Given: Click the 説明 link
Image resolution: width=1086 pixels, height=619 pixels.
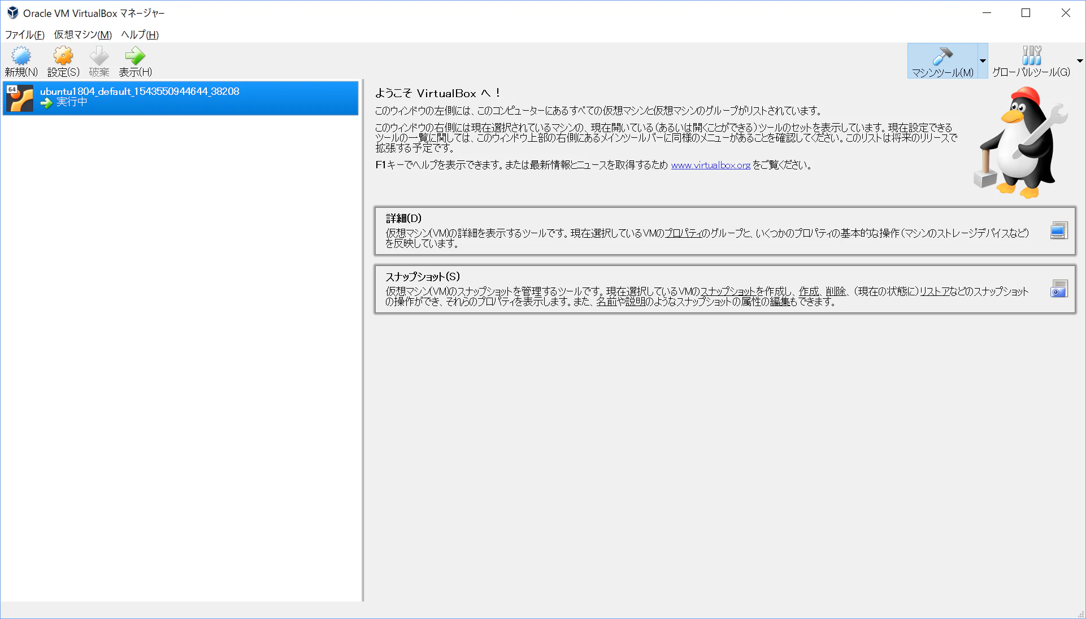Looking at the screenshot, I should [635, 302].
